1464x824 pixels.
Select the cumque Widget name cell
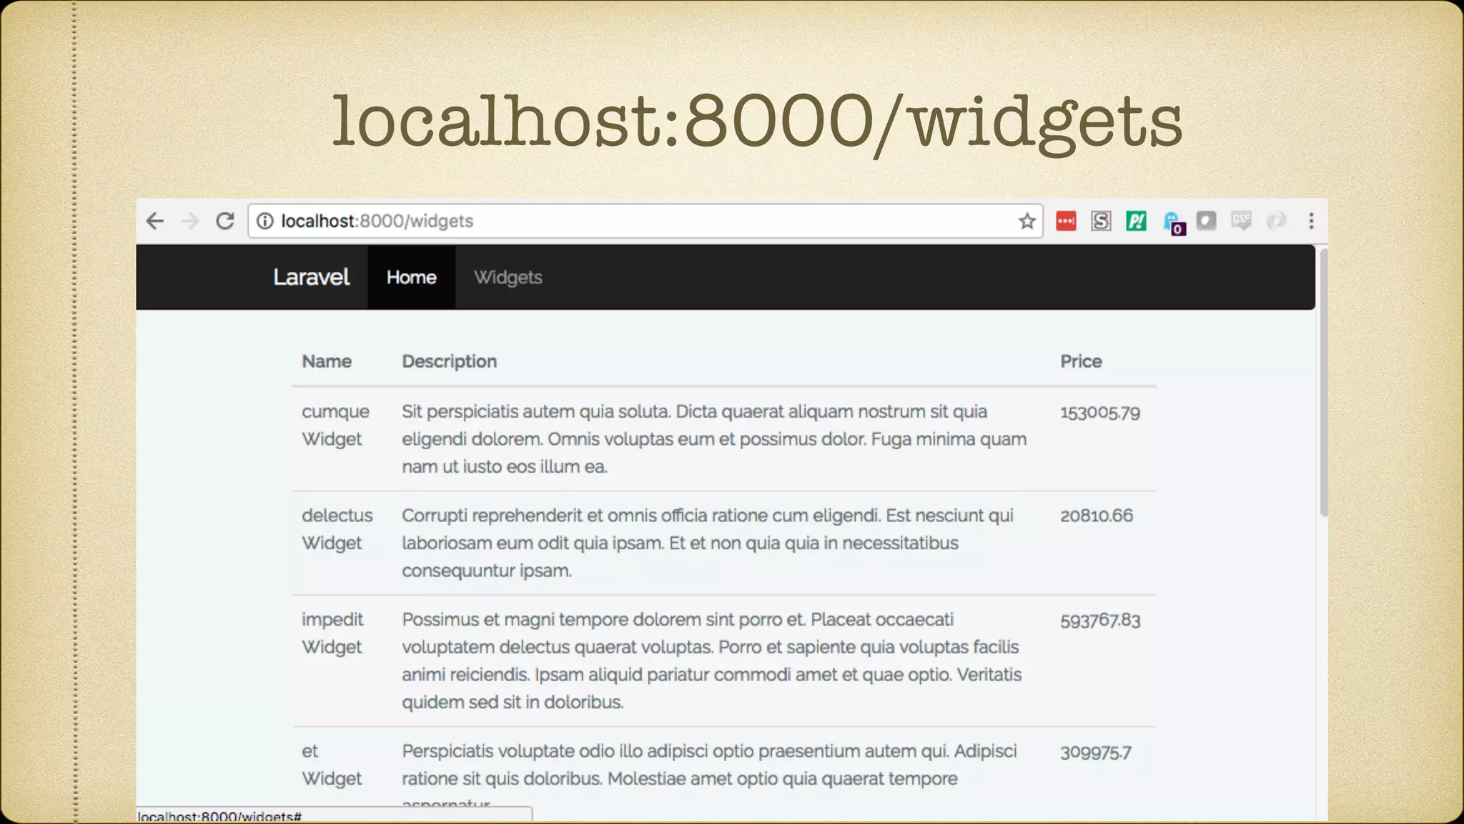click(335, 425)
